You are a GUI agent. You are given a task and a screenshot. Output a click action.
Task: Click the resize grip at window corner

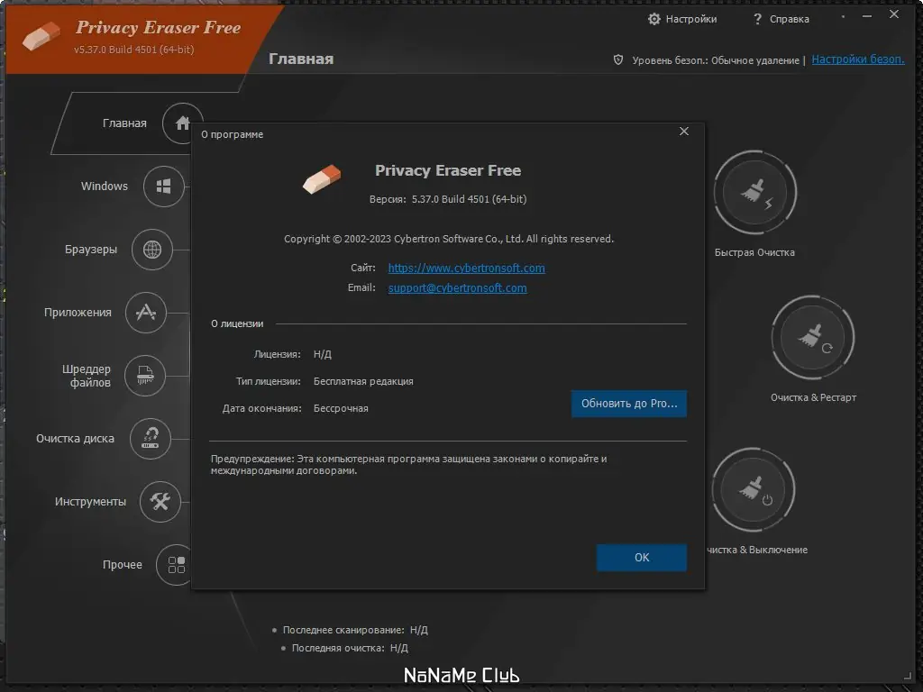(x=907, y=675)
